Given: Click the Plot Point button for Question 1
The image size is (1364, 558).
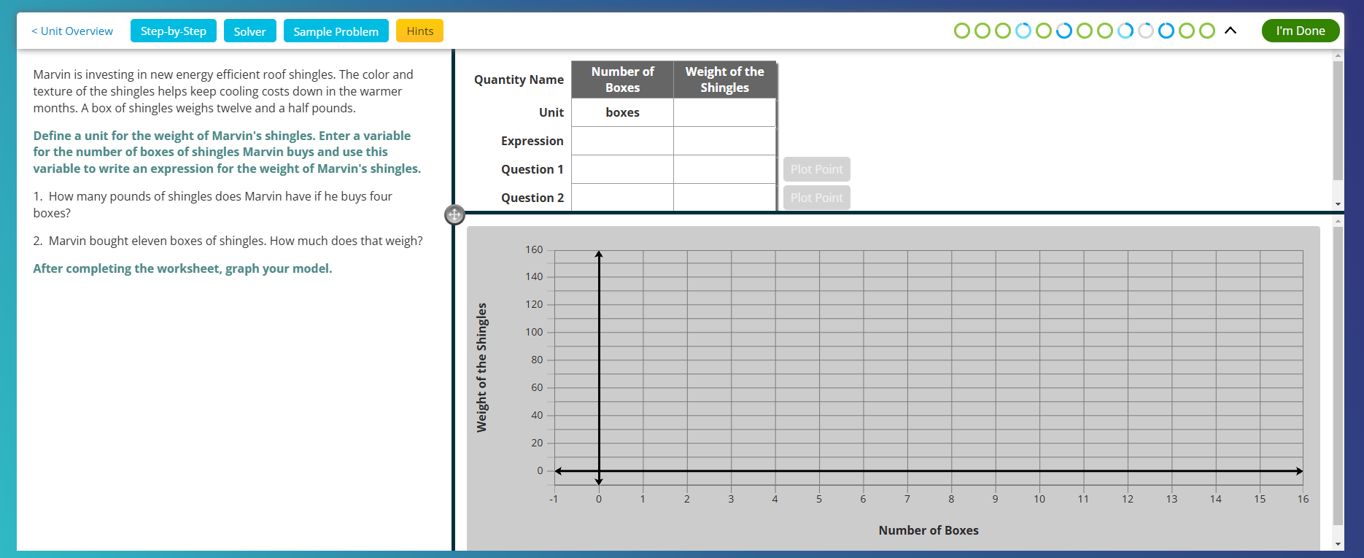Looking at the screenshot, I should click(816, 169).
